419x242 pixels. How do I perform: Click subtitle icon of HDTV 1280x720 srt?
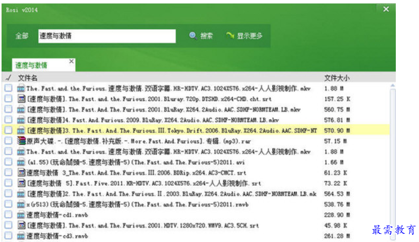coord(21,225)
